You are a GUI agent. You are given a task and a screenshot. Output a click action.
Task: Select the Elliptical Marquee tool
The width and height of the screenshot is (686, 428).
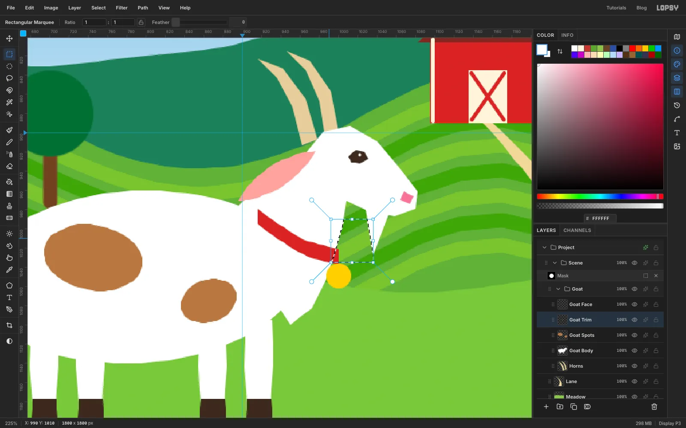9,66
